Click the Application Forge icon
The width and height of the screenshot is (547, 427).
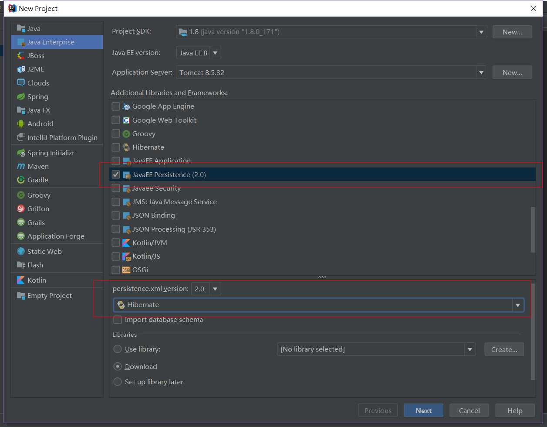21,236
